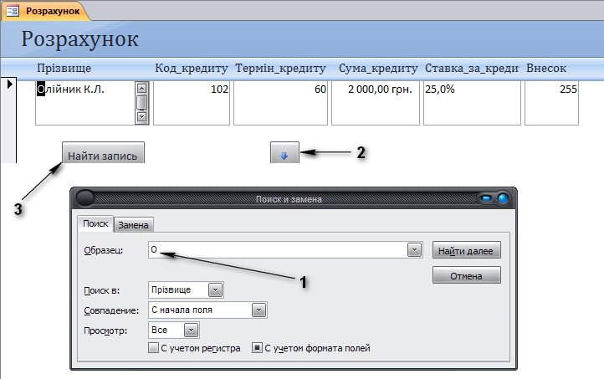Minimize the Поиск и замена dialog
The height and width of the screenshot is (379, 604).
(x=486, y=198)
